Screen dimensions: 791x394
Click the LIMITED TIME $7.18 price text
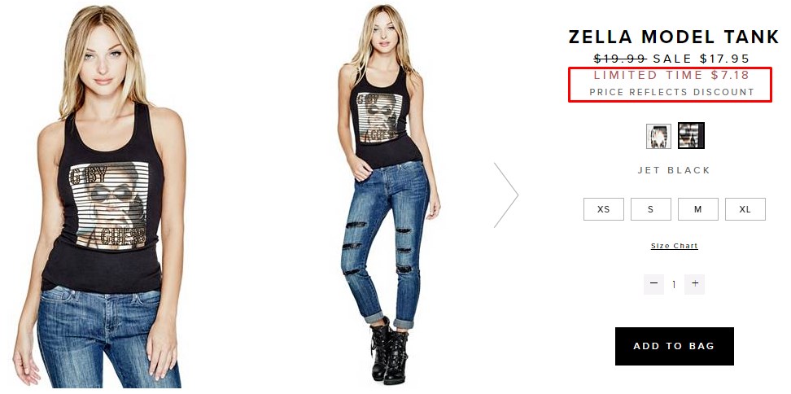671,75
